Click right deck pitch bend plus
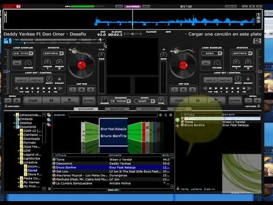 pyautogui.click(x=257, y=100)
